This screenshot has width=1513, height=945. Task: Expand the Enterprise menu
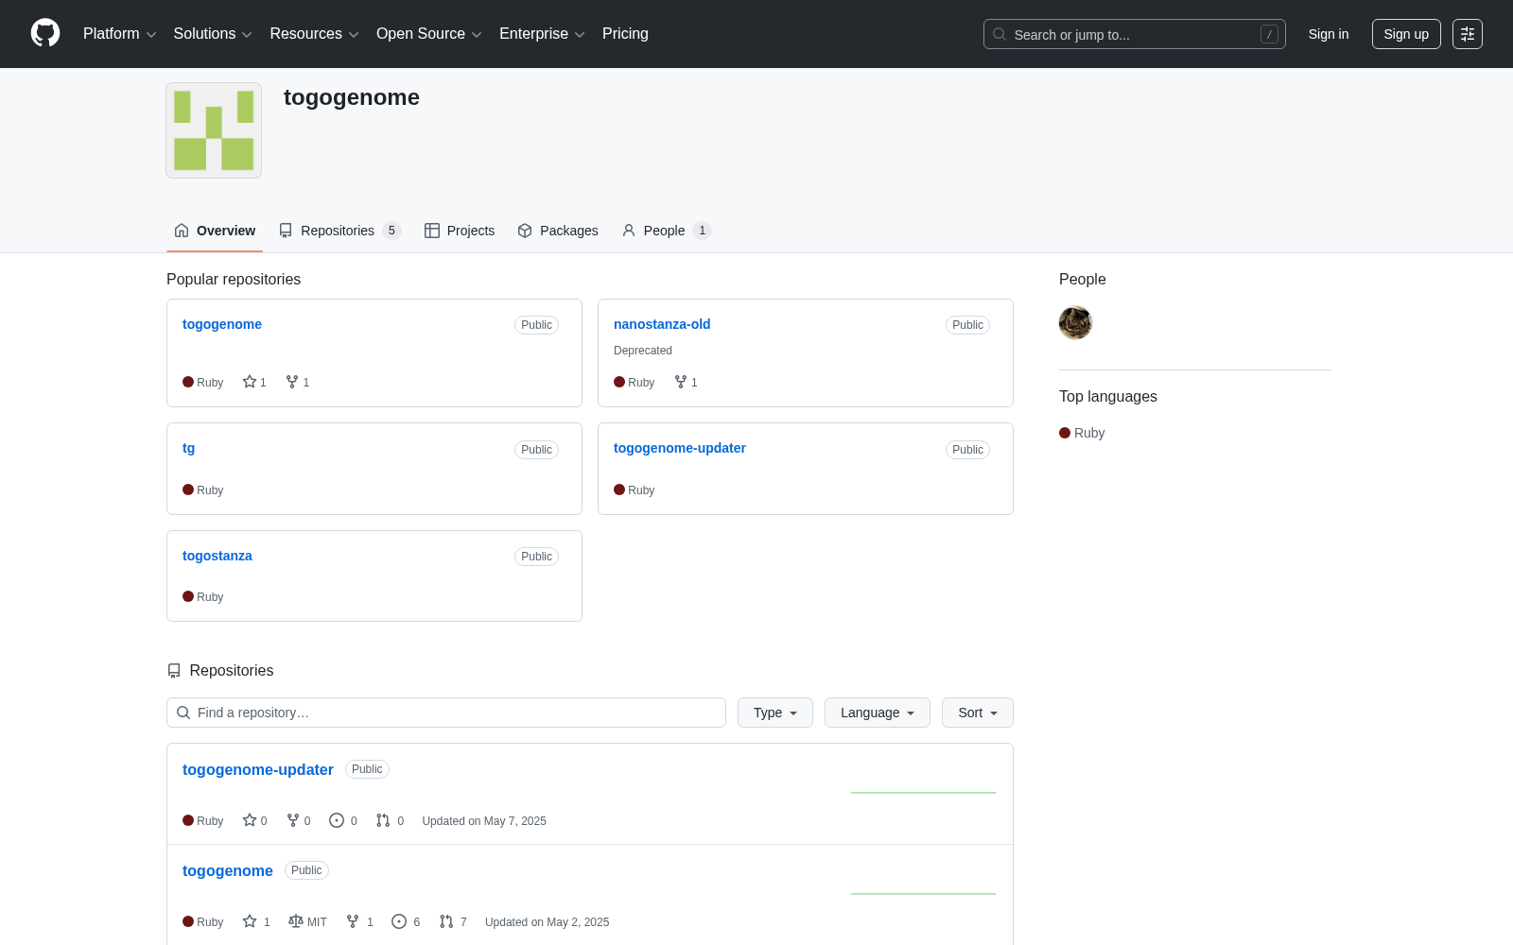point(542,34)
